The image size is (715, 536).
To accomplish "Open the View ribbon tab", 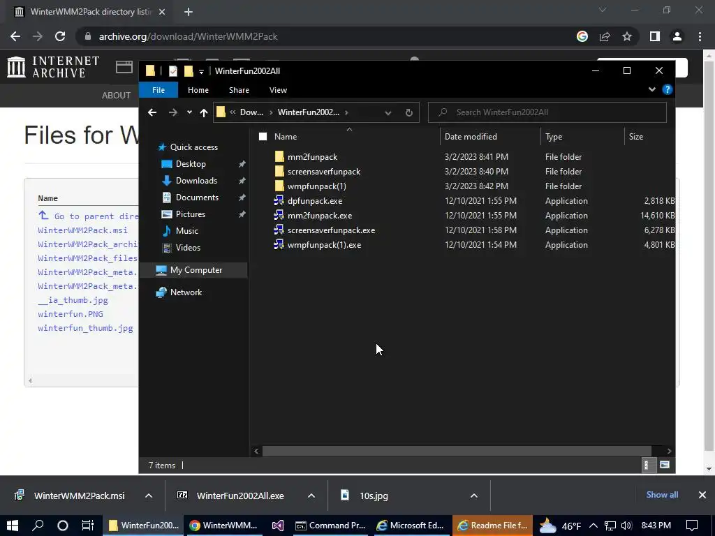I will 278,90.
